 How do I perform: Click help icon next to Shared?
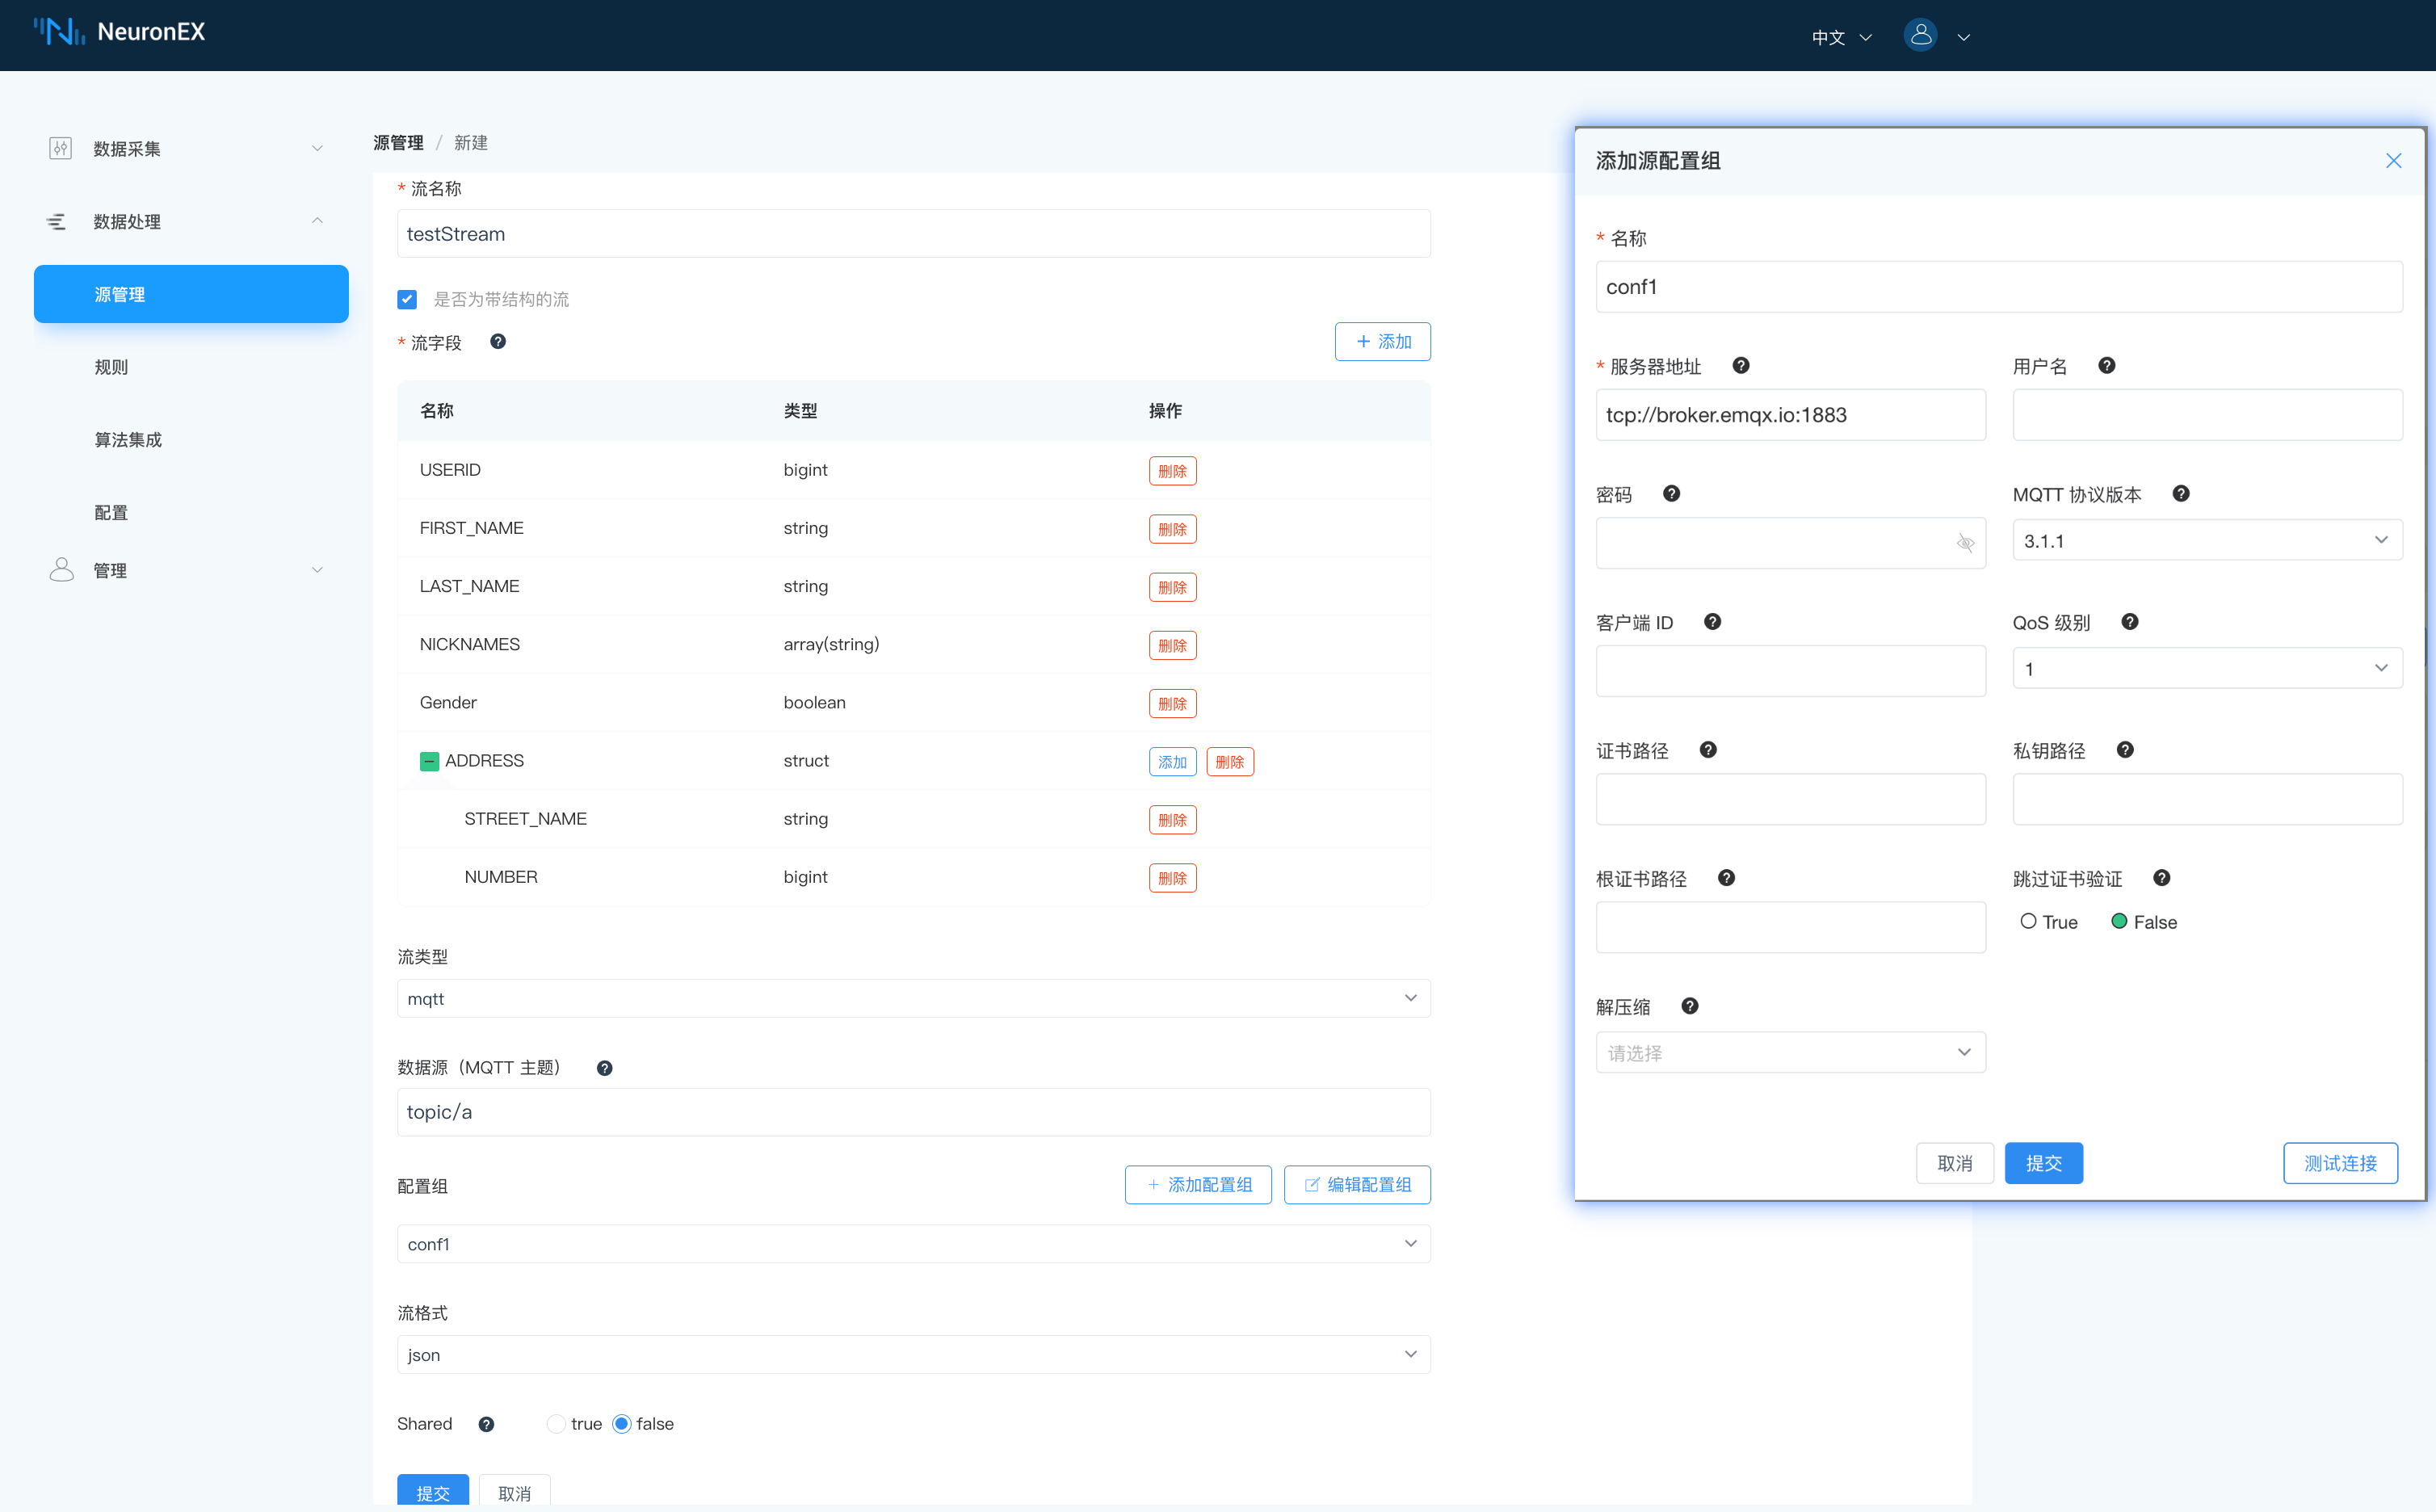486,1424
